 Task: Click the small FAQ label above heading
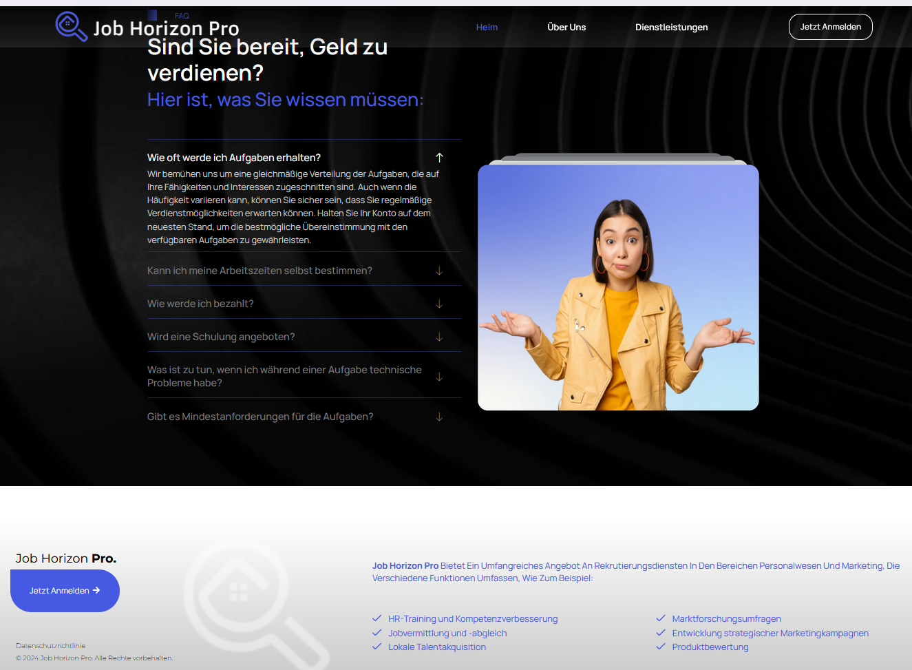pyautogui.click(x=182, y=16)
